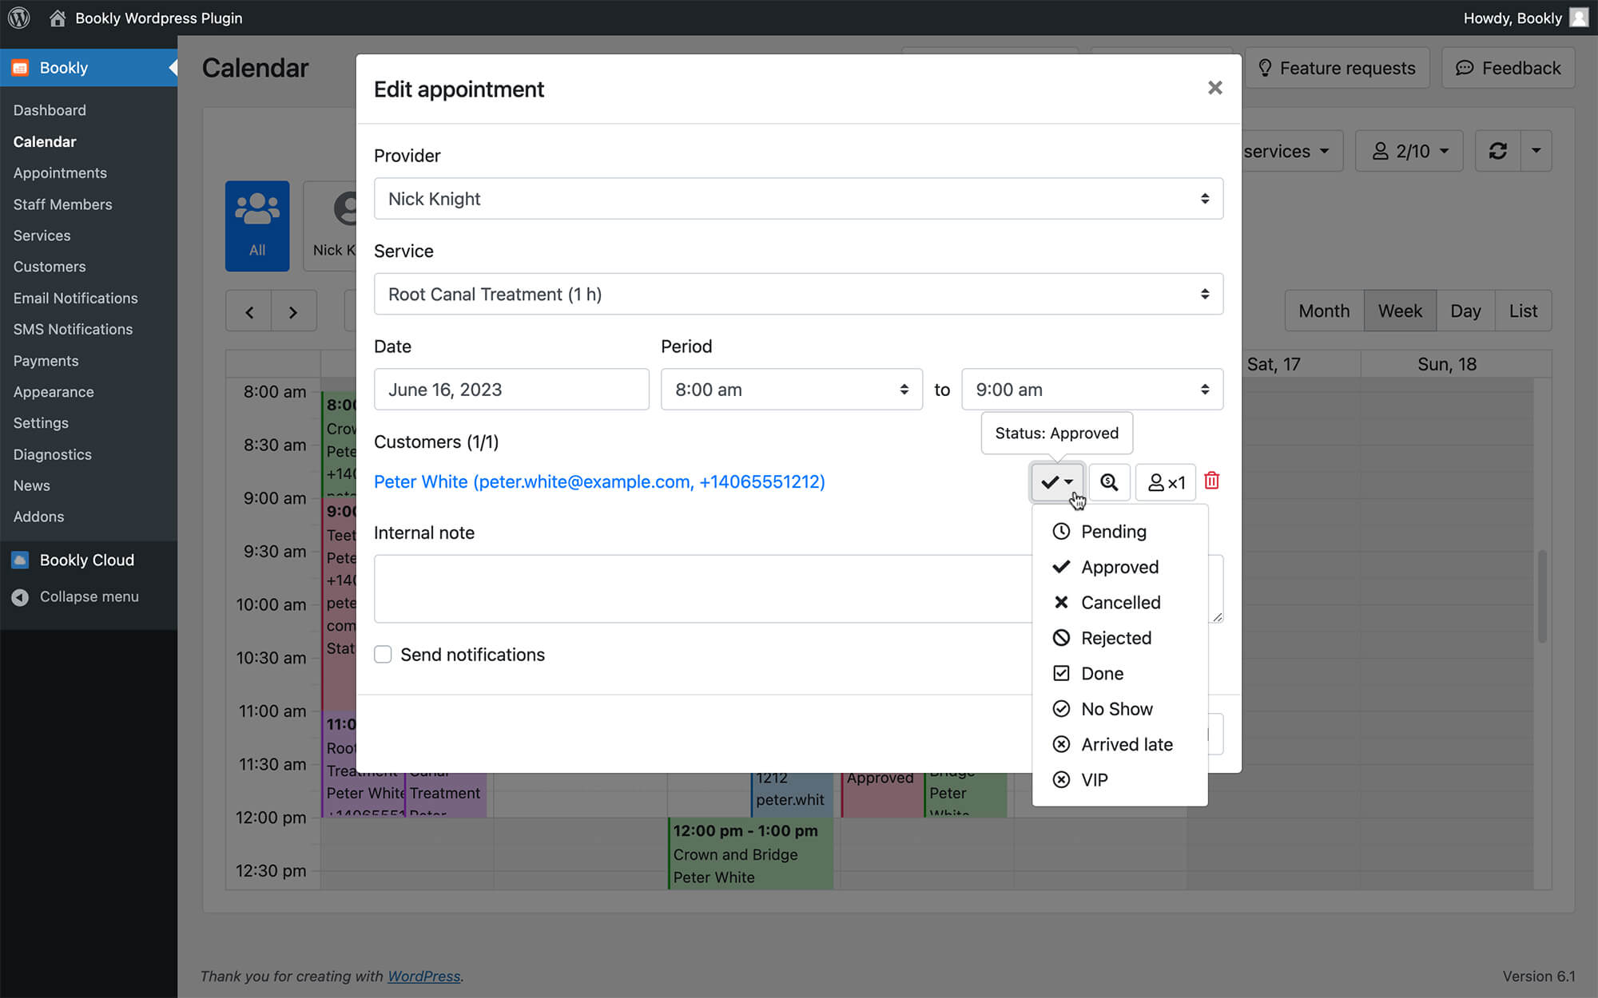Select the All staff group icon
This screenshot has height=998, width=1598.
point(257,226)
